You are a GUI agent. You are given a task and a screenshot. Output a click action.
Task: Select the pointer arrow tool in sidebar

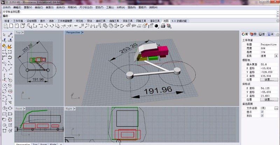(4, 35)
